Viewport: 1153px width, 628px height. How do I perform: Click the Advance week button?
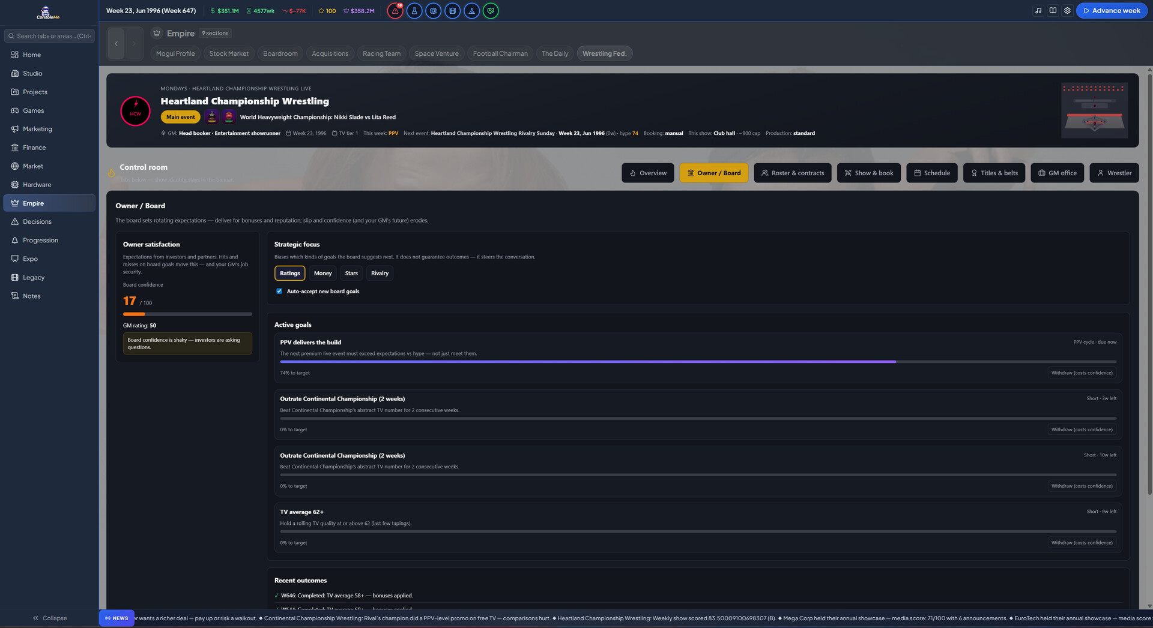click(1112, 11)
